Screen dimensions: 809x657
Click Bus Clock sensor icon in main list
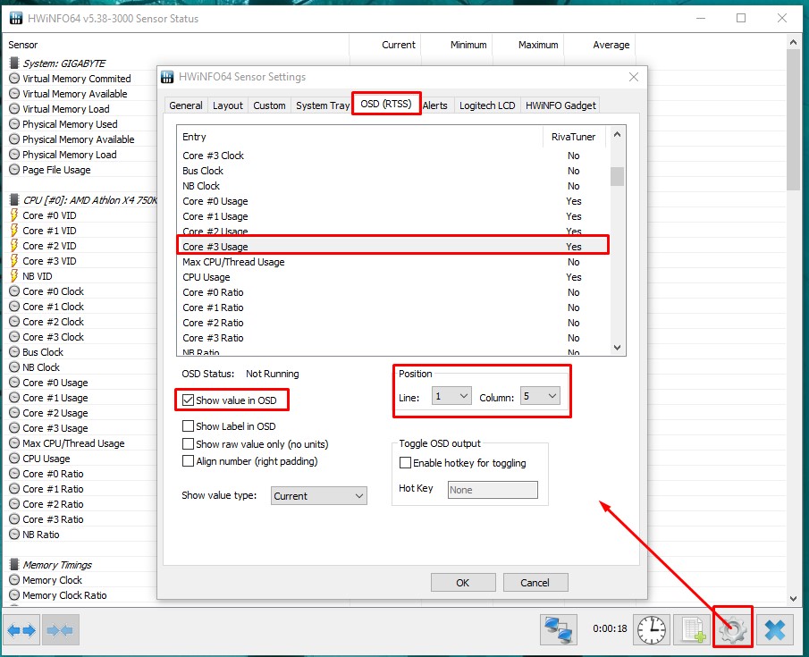[x=14, y=352]
